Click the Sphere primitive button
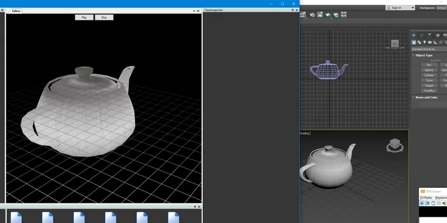This screenshot has height=223, width=447. (429, 70)
